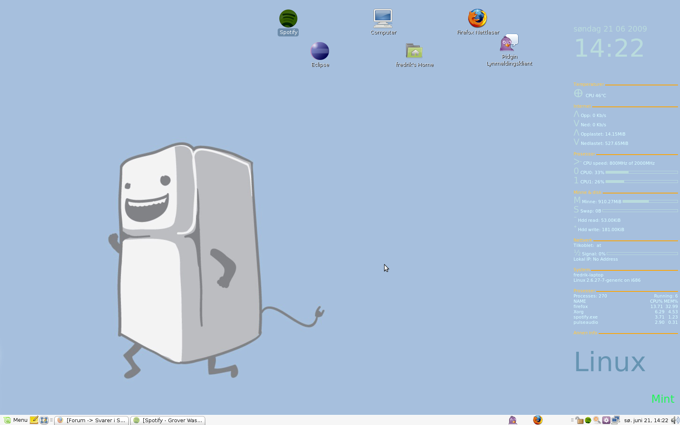Click the 'Processes: 270' text
This screenshot has height=425, width=680.
pyautogui.click(x=590, y=296)
